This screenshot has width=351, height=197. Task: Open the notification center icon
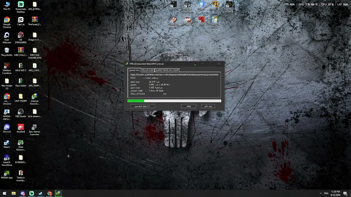tap(345, 193)
